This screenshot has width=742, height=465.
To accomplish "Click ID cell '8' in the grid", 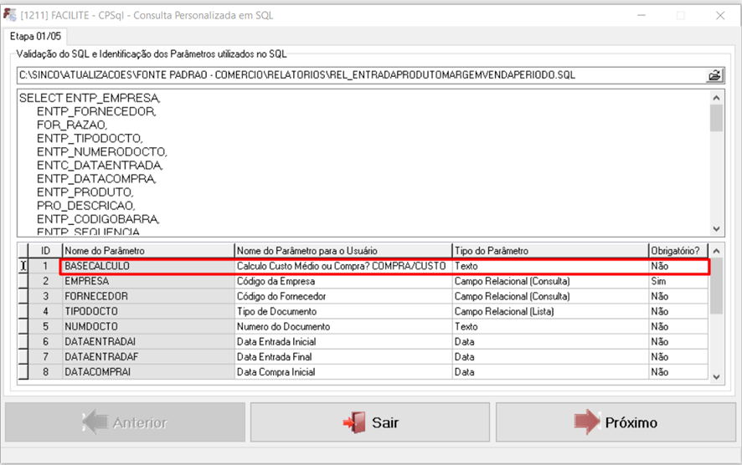I will [45, 372].
